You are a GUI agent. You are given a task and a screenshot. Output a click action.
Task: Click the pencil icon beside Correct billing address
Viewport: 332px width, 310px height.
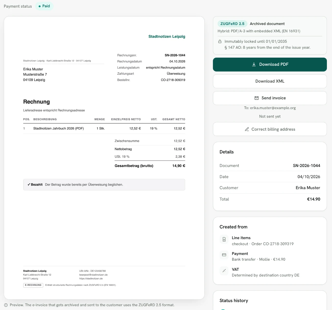(x=247, y=129)
